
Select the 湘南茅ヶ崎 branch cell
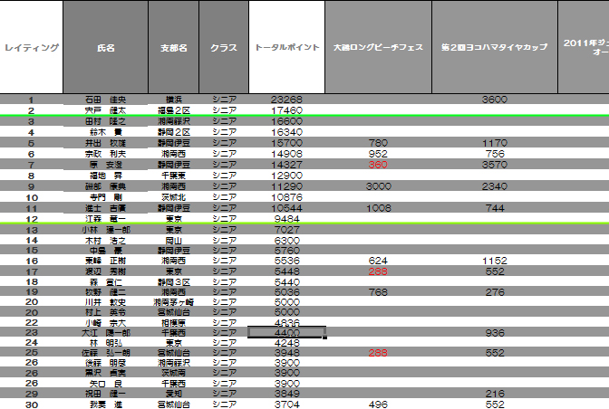point(174,301)
